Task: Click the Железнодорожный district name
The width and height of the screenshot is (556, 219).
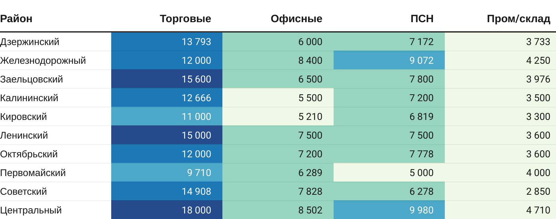Action: [43, 61]
